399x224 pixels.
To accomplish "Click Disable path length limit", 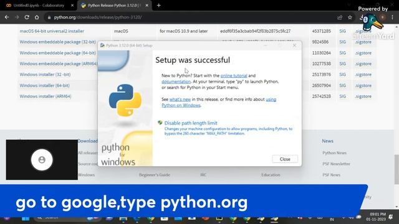I will pos(191,123).
